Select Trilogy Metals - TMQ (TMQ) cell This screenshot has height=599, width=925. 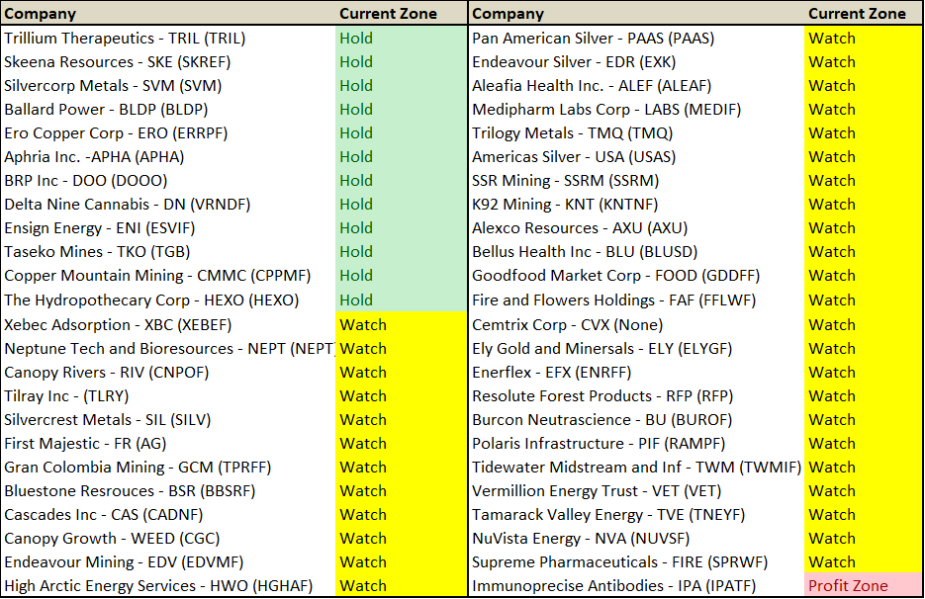(x=636, y=133)
